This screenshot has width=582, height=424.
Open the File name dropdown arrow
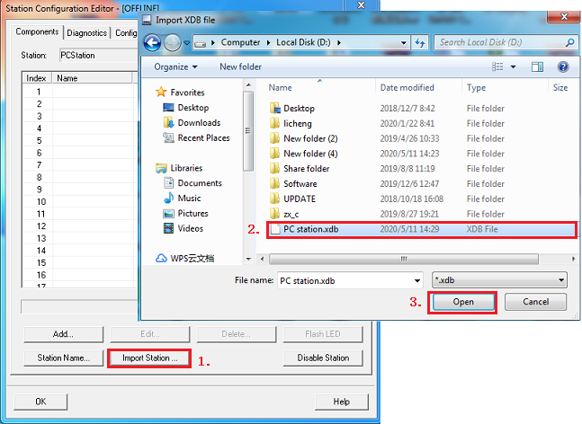click(417, 280)
